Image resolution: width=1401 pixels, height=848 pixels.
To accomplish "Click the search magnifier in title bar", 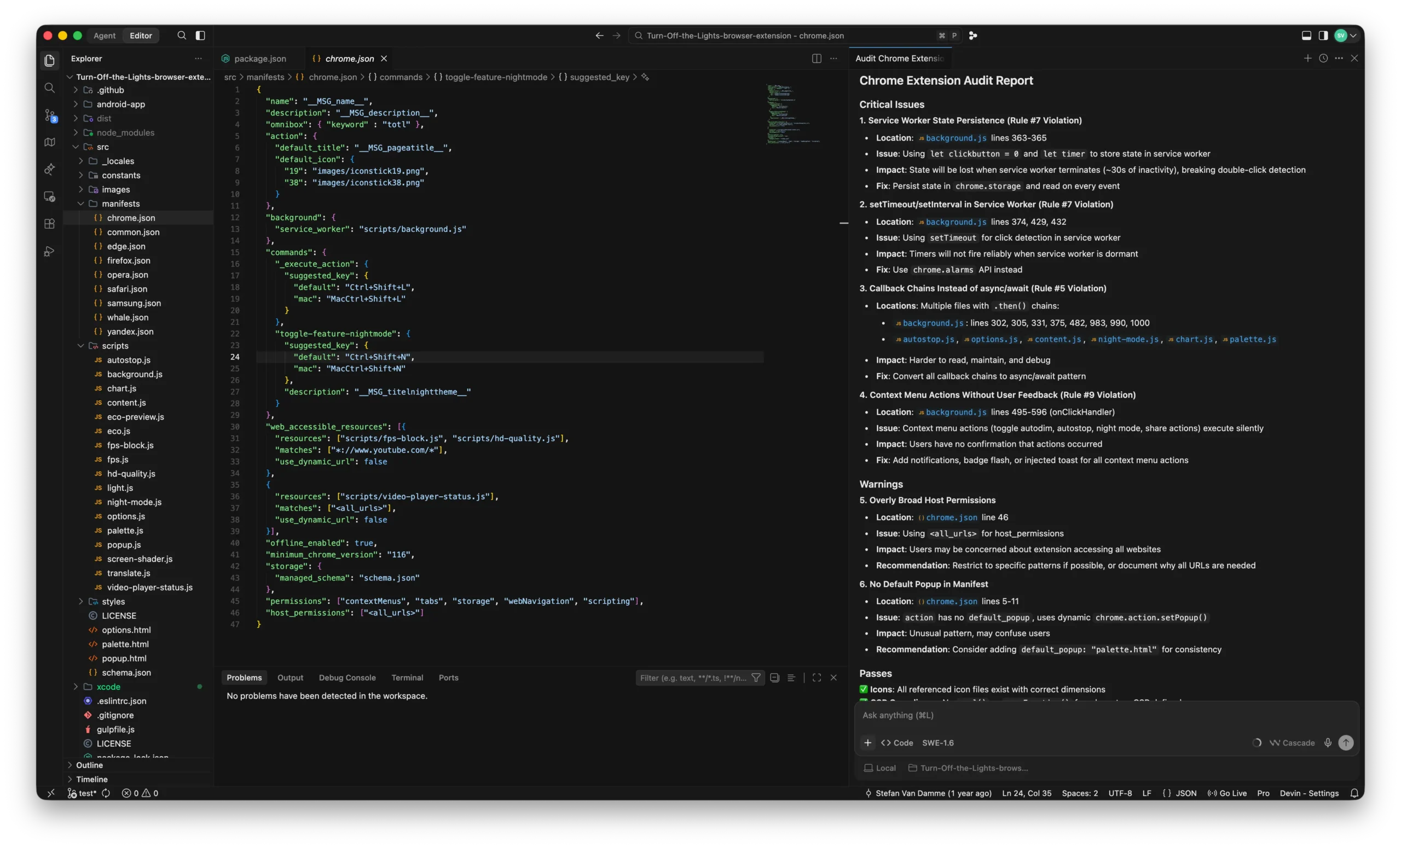I will (181, 35).
